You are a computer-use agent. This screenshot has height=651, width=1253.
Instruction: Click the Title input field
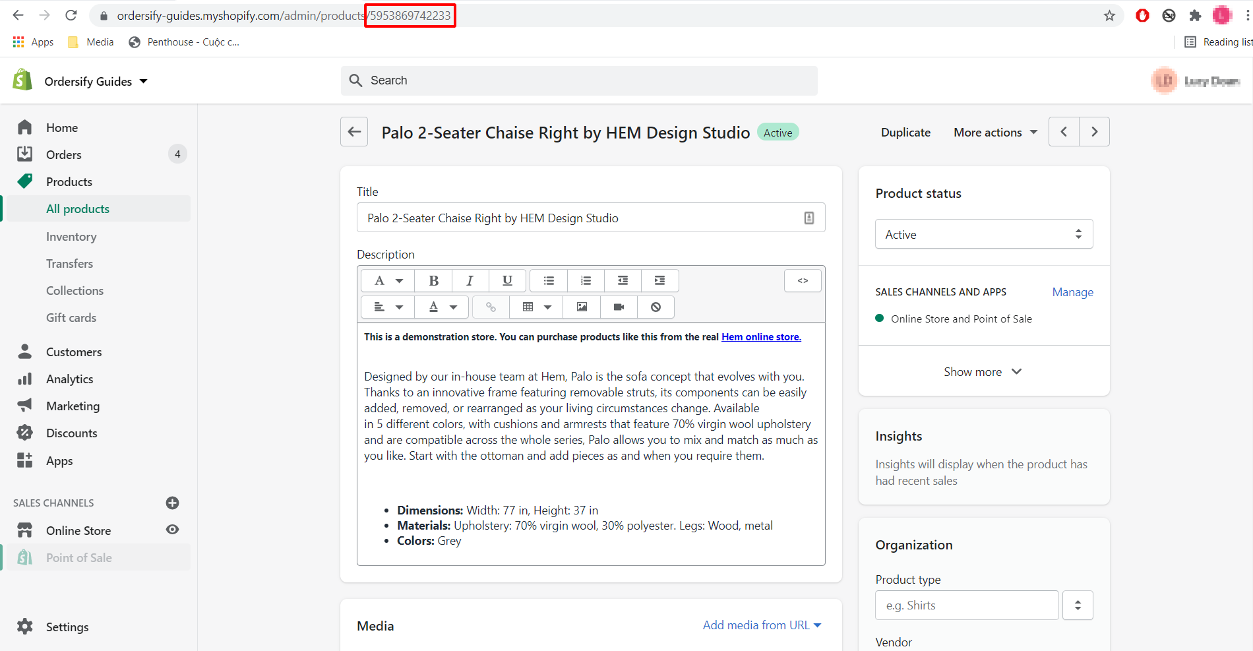click(591, 218)
